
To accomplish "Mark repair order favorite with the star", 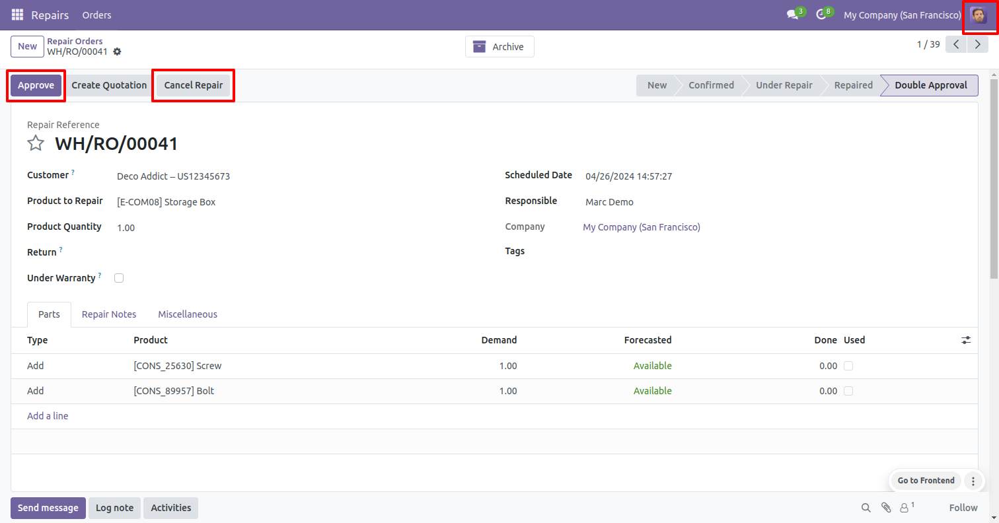I will pyautogui.click(x=36, y=143).
